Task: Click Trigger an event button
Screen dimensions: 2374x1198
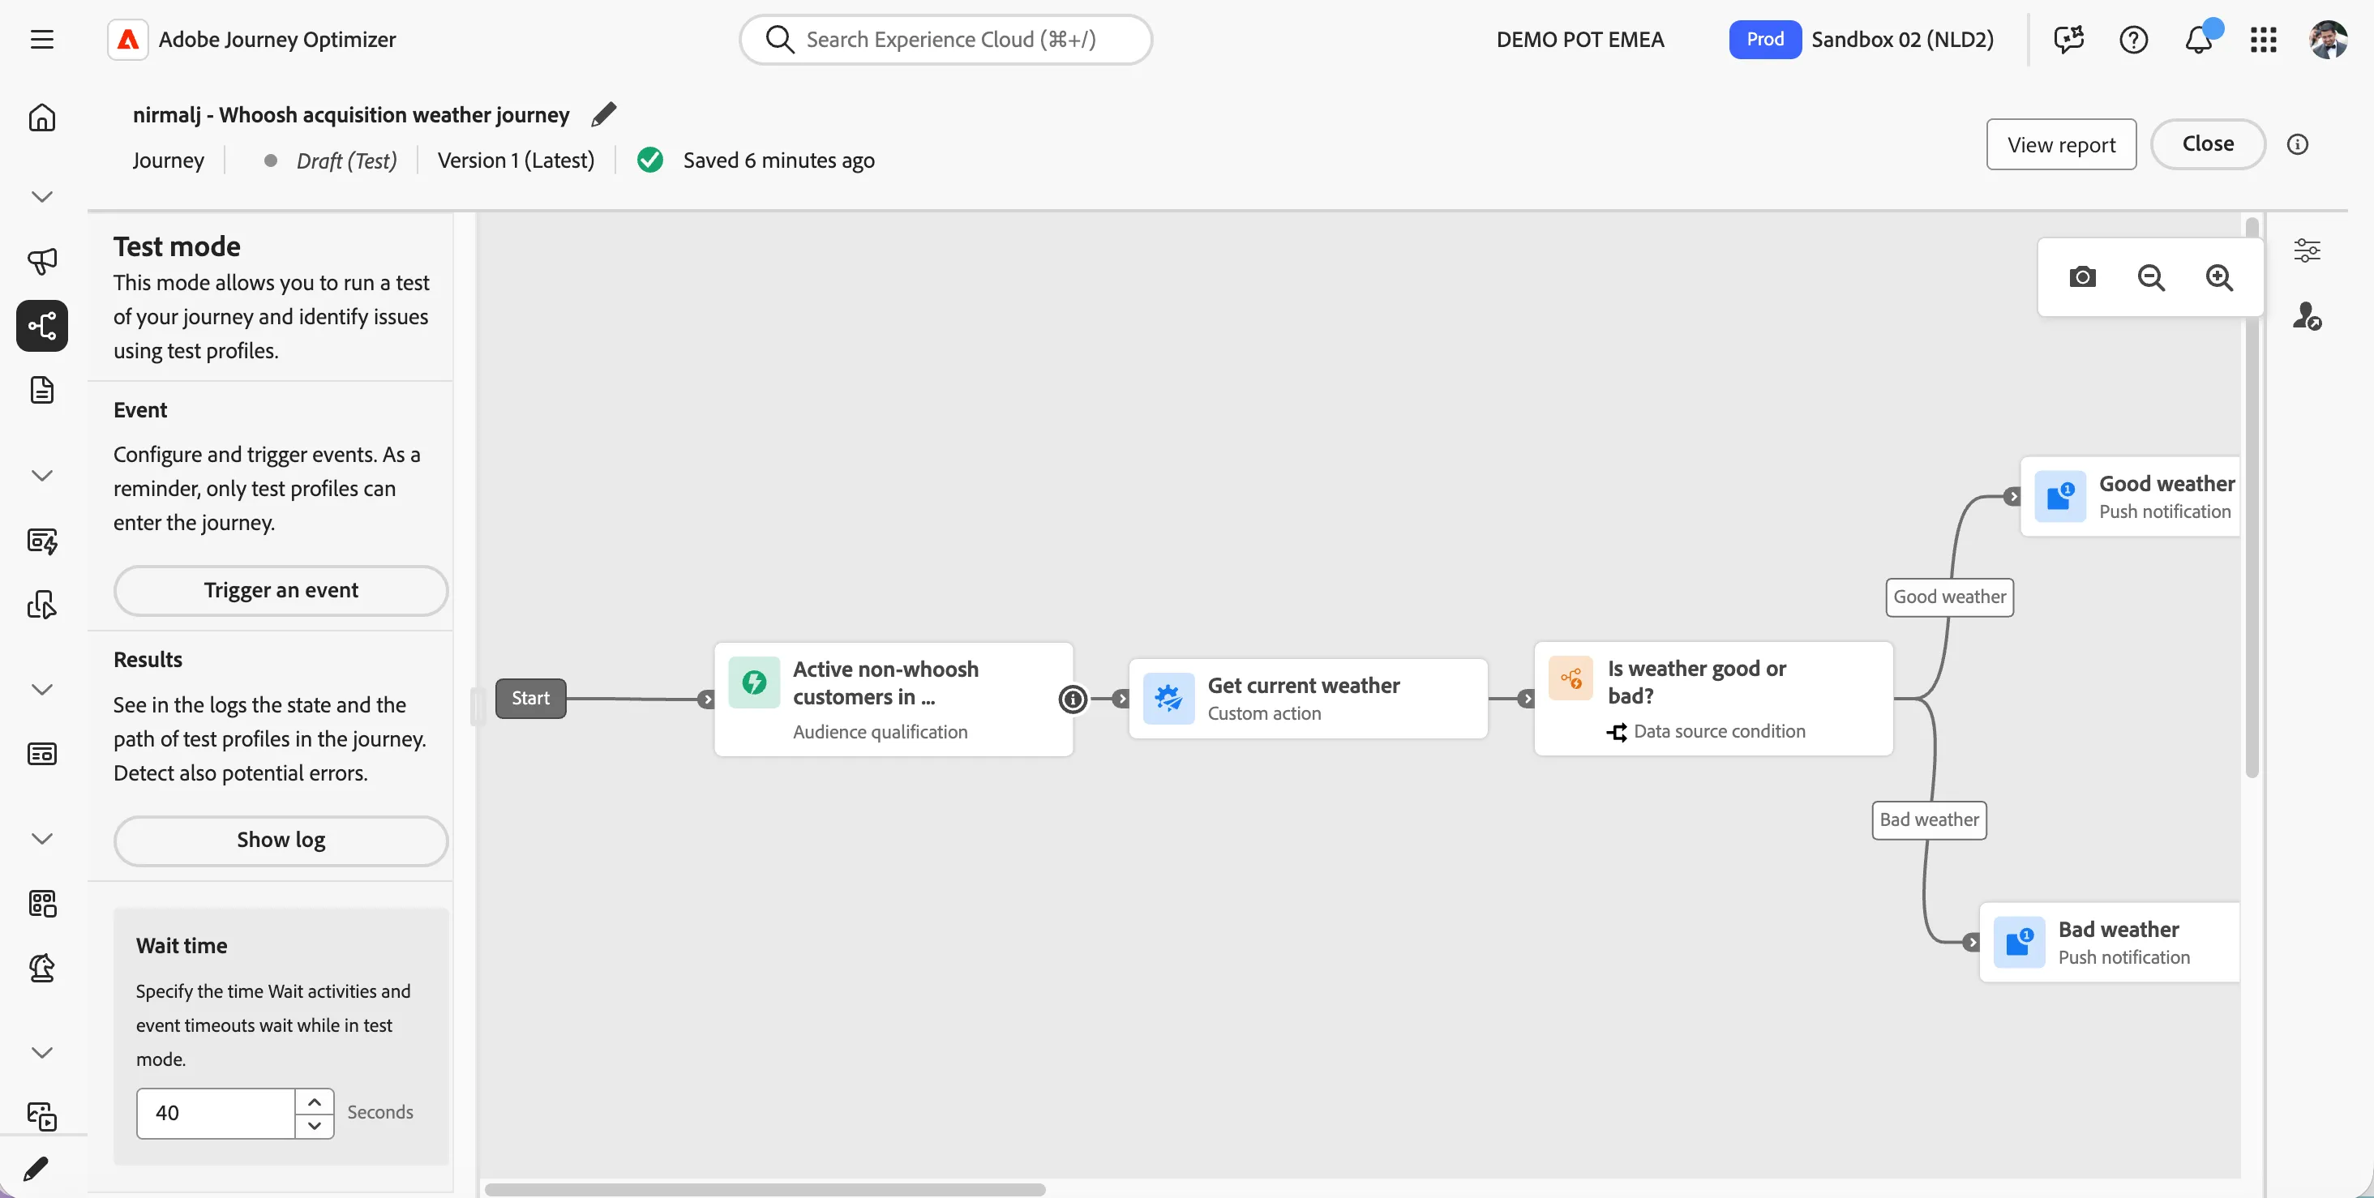Action: pos(281,590)
